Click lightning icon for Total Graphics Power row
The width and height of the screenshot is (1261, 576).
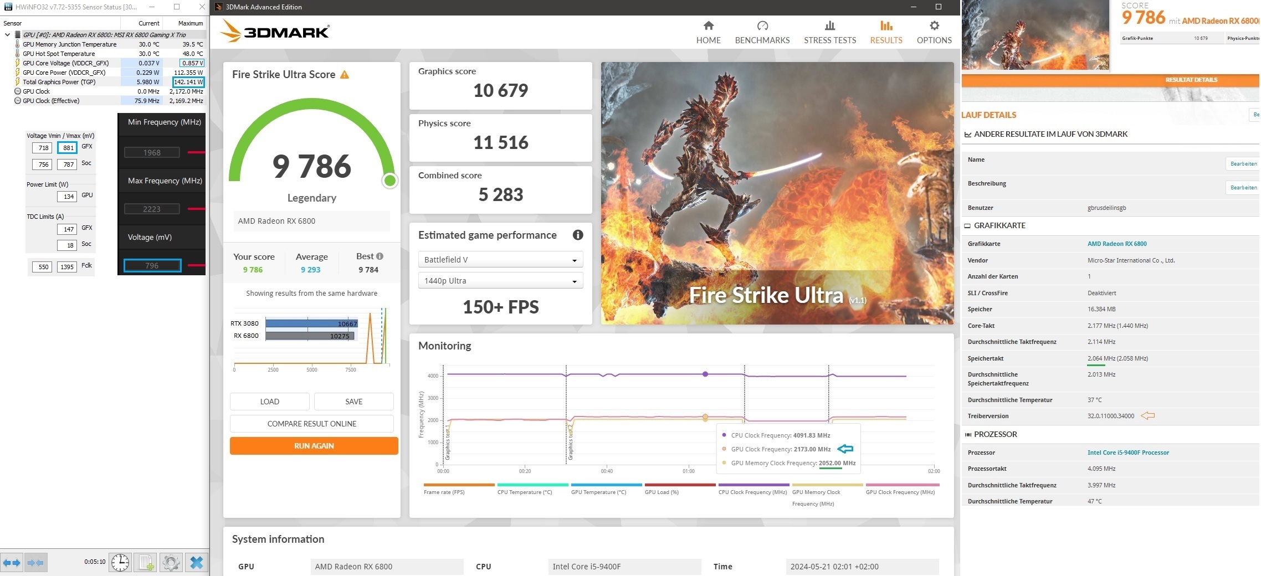18,82
